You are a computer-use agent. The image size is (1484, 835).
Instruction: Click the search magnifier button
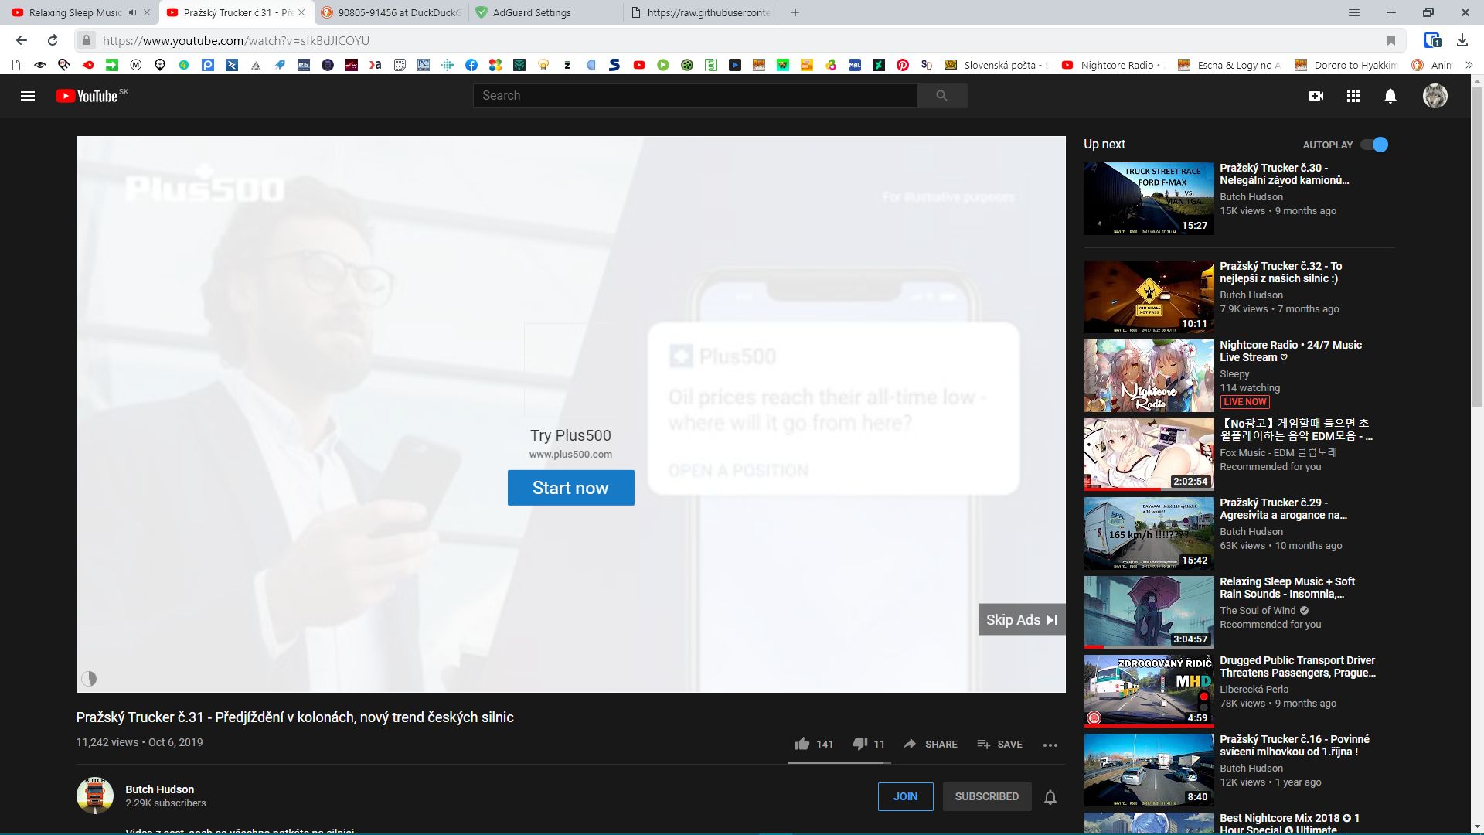coord(941,96)
